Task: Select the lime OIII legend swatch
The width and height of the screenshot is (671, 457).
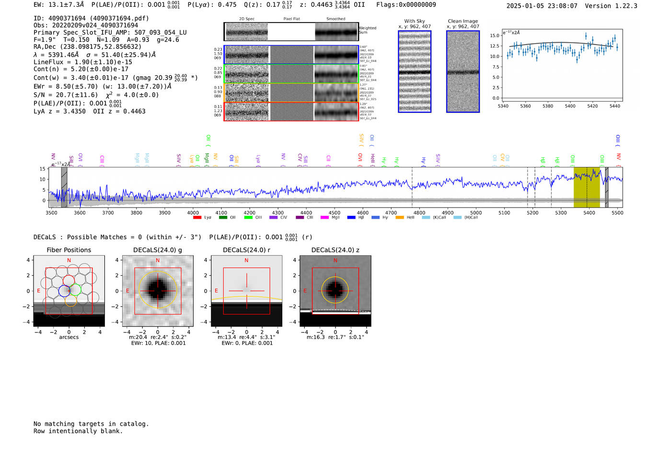Action: pyautogui.click(x=248, y=218)
